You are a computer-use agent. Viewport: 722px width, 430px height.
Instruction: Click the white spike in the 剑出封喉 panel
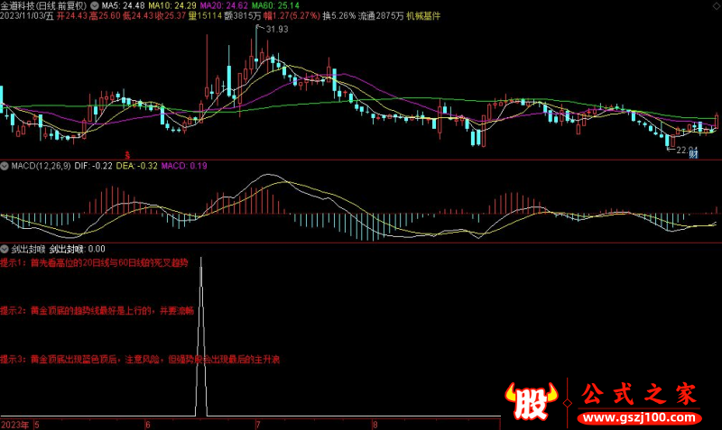200,335
